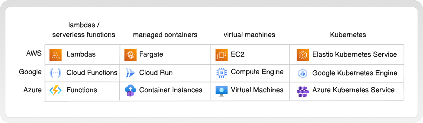Click the 'Cloud Functions' text label
423x123 pixels.
coord(92,72)
